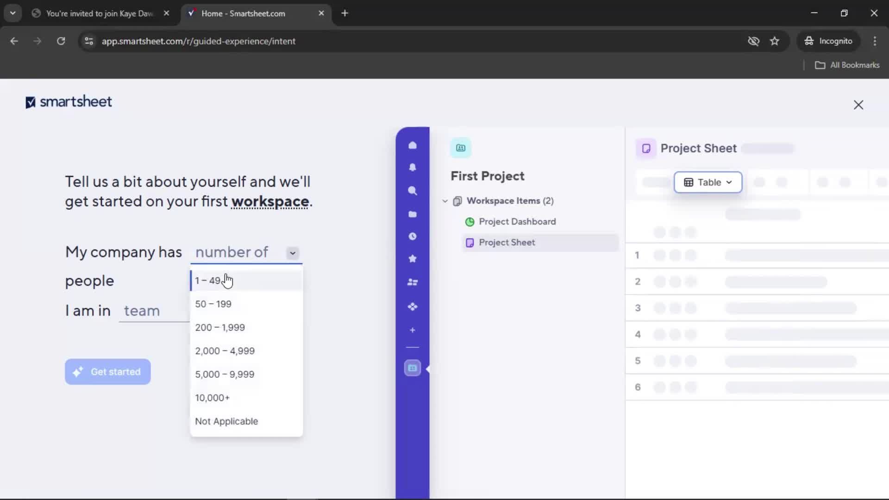Click the team input field
Screen dimensions: 889x500
154,311
